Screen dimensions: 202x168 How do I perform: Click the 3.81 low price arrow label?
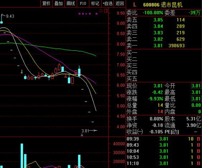[89, 131]
